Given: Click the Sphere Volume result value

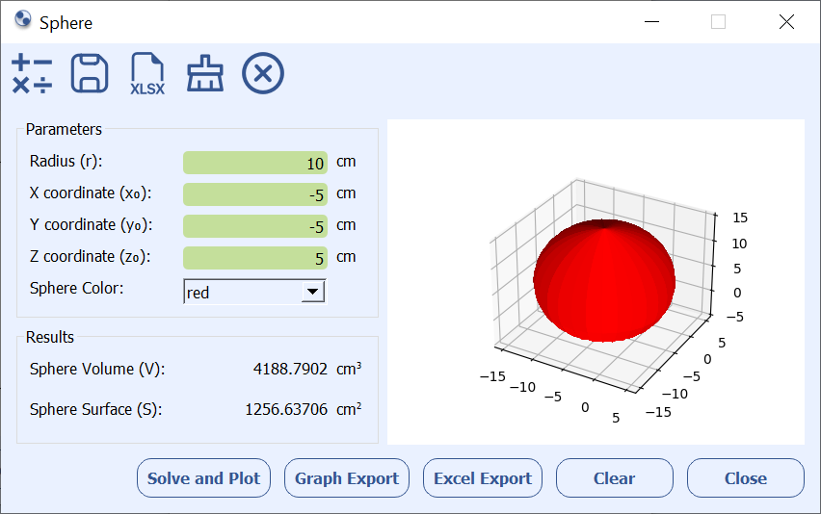Looking at the screenshot, I should (291, 370).
